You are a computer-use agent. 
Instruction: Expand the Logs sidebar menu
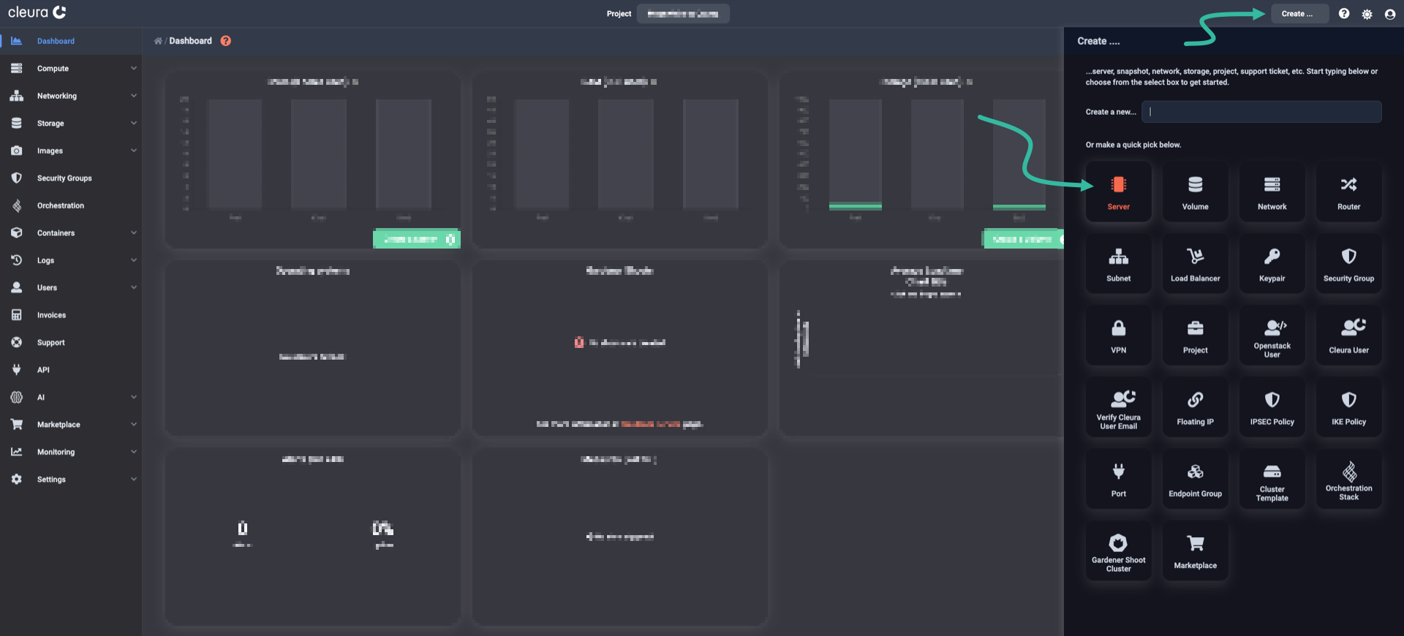71,260
